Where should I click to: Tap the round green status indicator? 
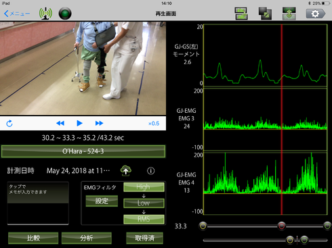[65, 14]
